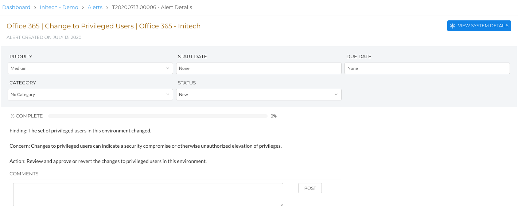Click the START DATE field label
Screen dimensions: 518x207
click(192, 57)
